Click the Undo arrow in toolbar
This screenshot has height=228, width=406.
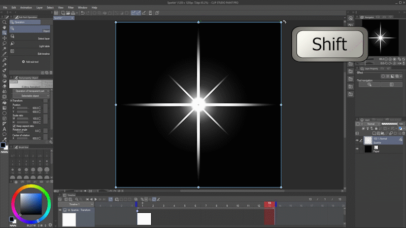click(x=83, y=13)
